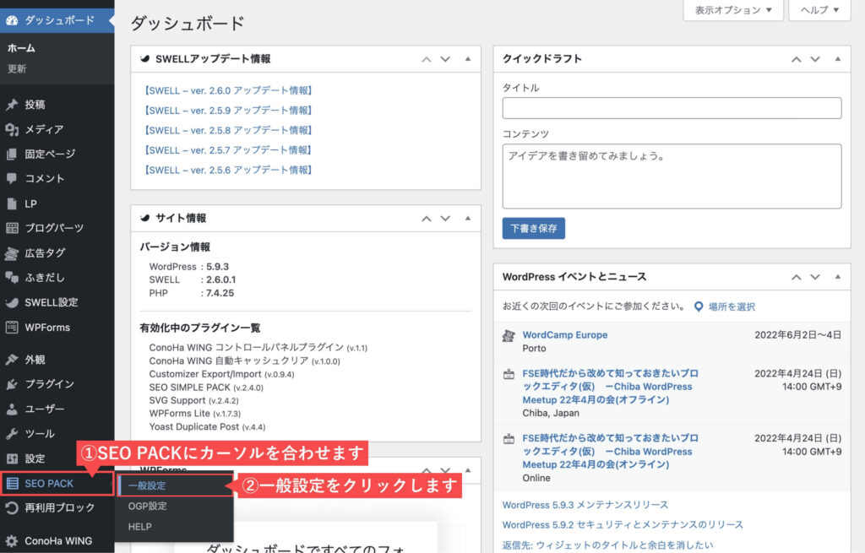
Task: Open the ホーム submenu item
Action: [x=21, y=48]
